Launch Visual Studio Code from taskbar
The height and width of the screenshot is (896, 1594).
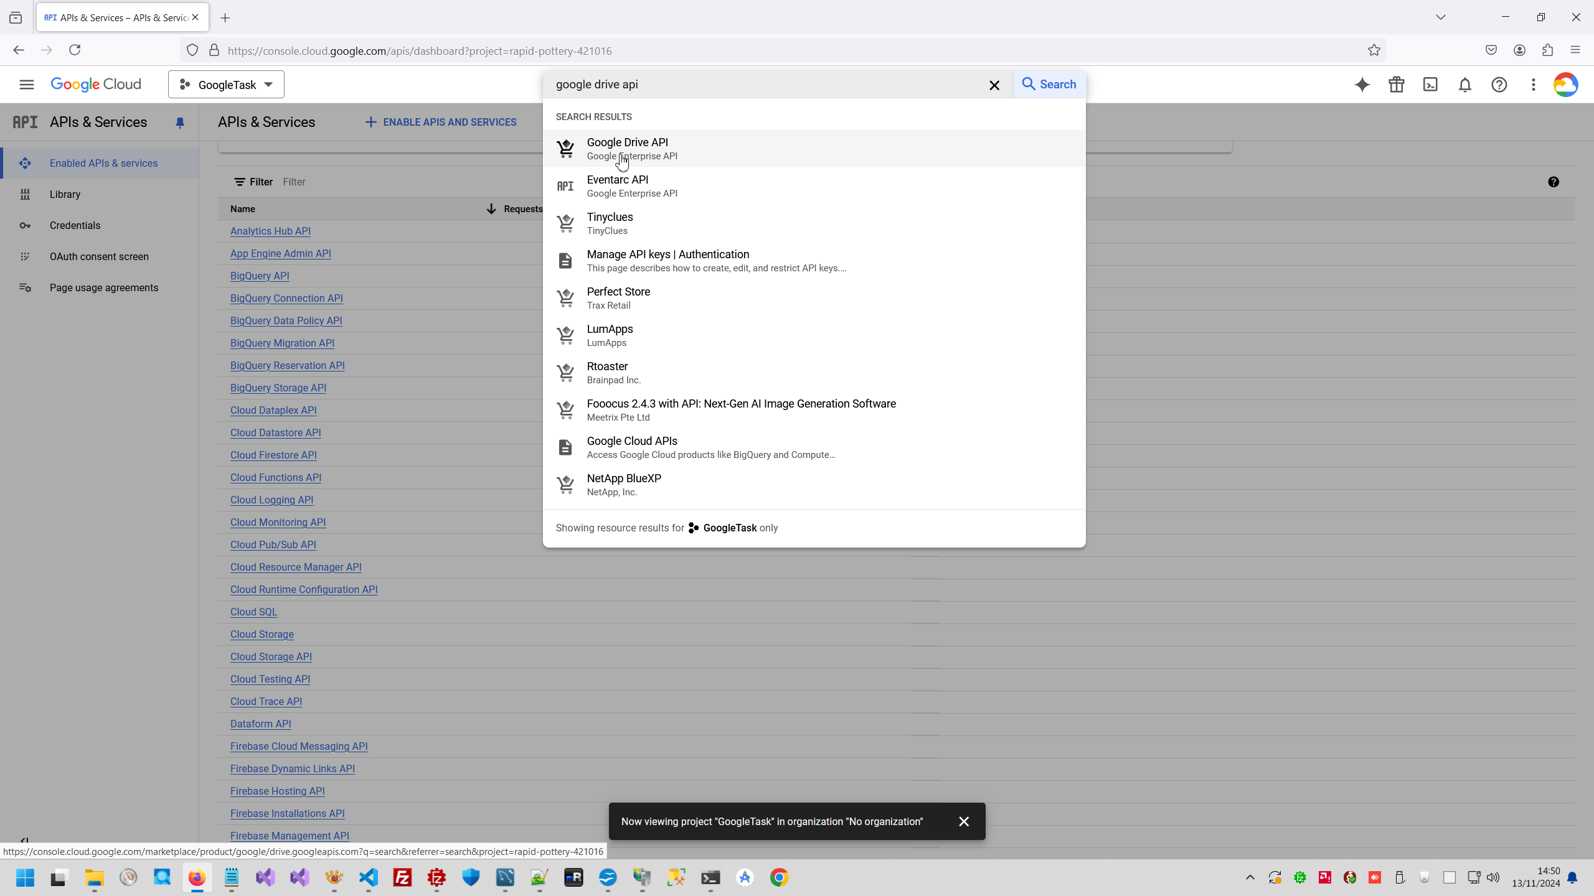pyautogui.click(x=368, y=877)
